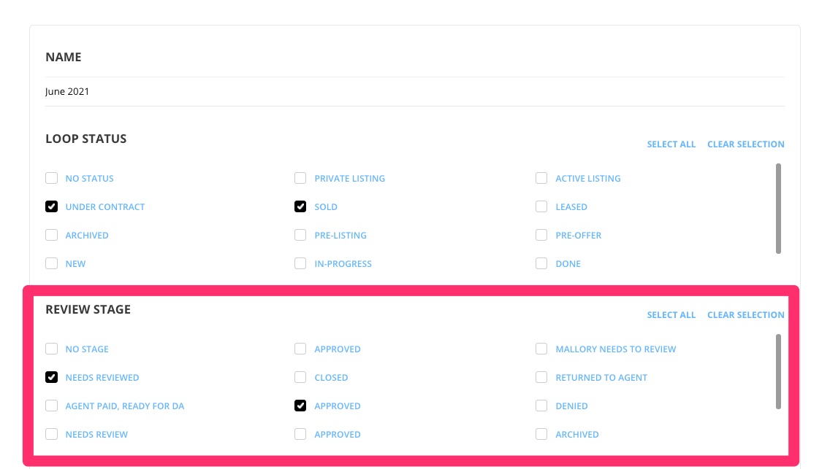Select the Pre-Offer checkbox
This screenshot has height=469, width=830.
point(541,236)
